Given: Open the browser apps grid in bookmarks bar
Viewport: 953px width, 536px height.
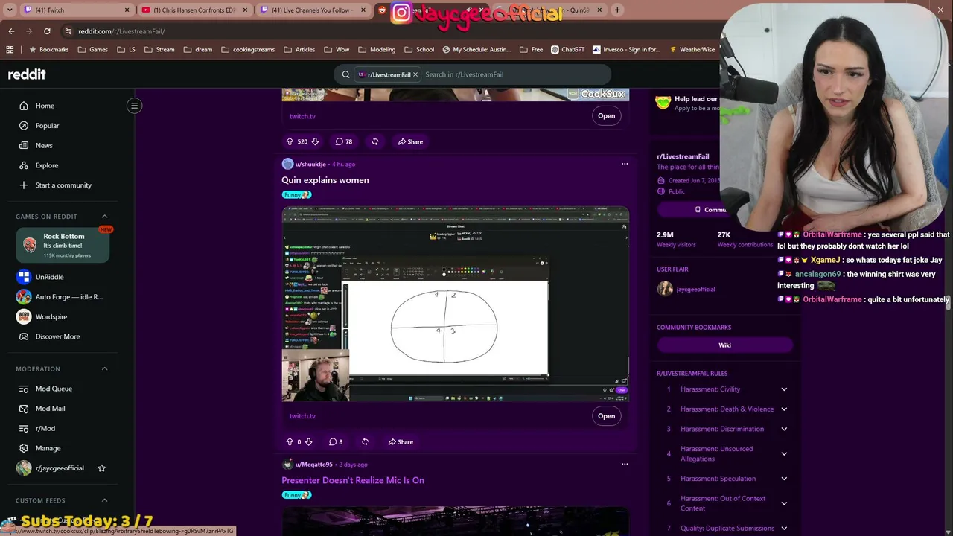Looking at the screenshot, I should point(10,50).
